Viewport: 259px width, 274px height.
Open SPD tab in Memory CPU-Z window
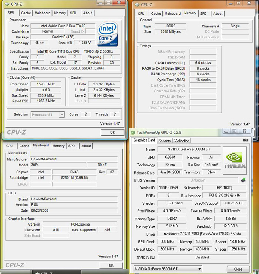(x=203, y=14)
